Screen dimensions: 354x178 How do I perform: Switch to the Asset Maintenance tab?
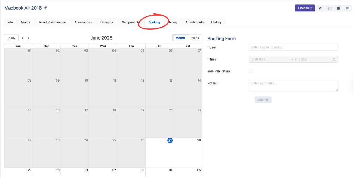pos(52,22)
